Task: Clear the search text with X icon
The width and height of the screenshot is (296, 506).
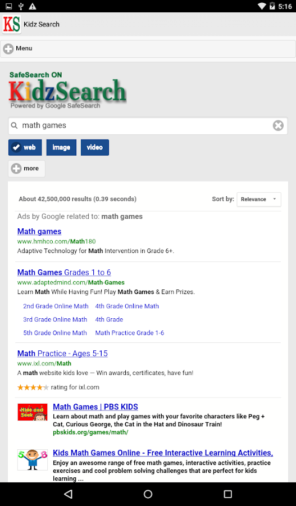Action: pos(278,125)
